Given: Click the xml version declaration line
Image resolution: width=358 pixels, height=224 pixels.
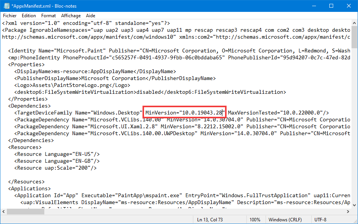Looking at the screenshot, I should (86, 23).
